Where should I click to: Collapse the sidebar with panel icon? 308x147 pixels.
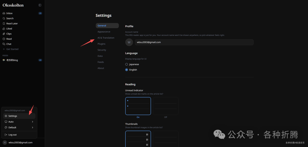pos(40,5)
